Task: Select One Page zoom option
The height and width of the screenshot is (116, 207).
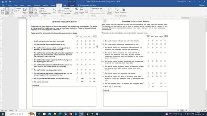Action: click(66, 8)
